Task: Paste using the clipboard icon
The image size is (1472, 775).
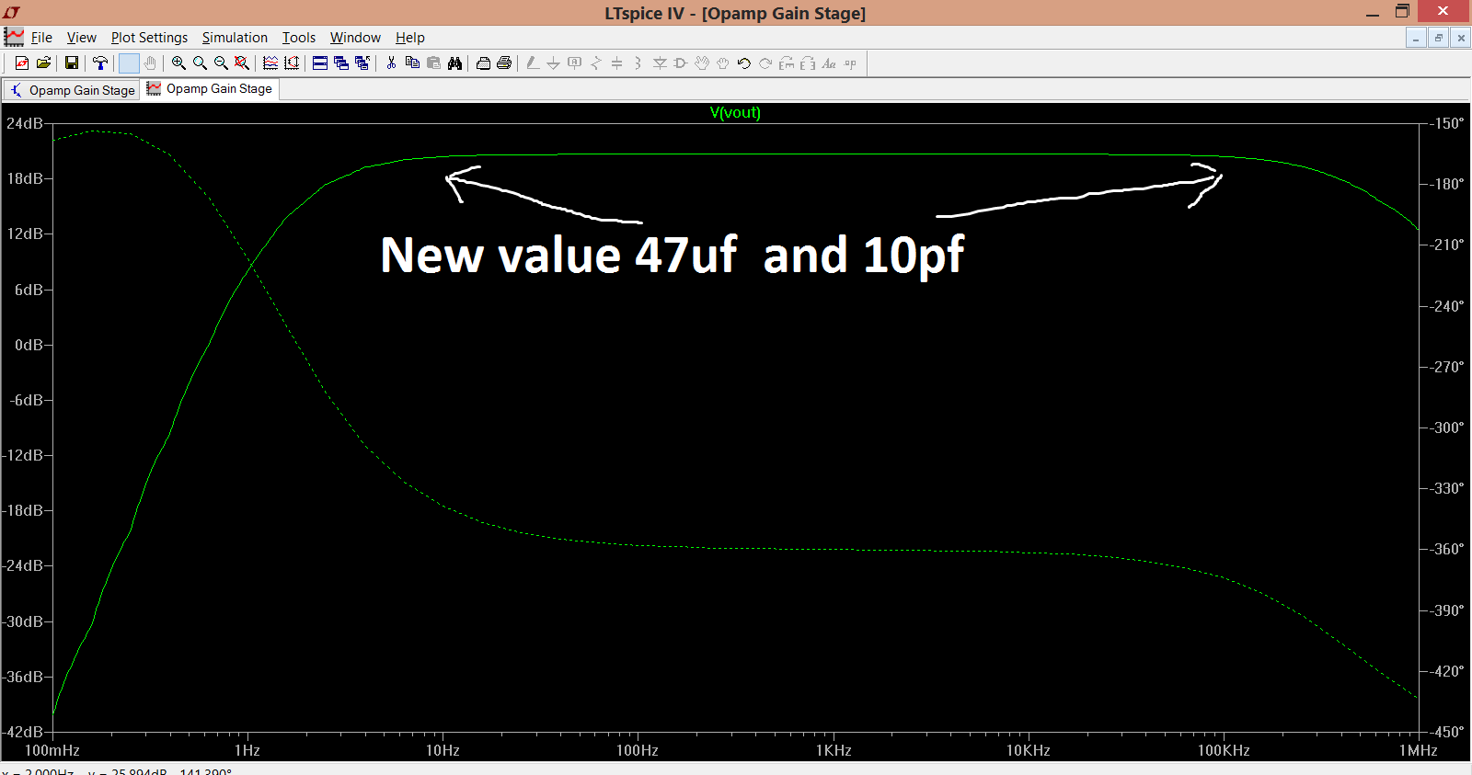Action: [x=433, y=63]
